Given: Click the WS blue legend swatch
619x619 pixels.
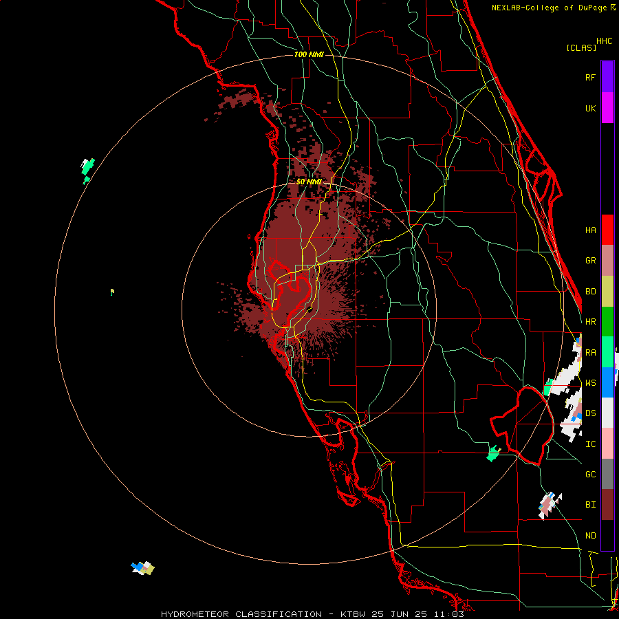Looking at the screenshot, I should 607,382.
